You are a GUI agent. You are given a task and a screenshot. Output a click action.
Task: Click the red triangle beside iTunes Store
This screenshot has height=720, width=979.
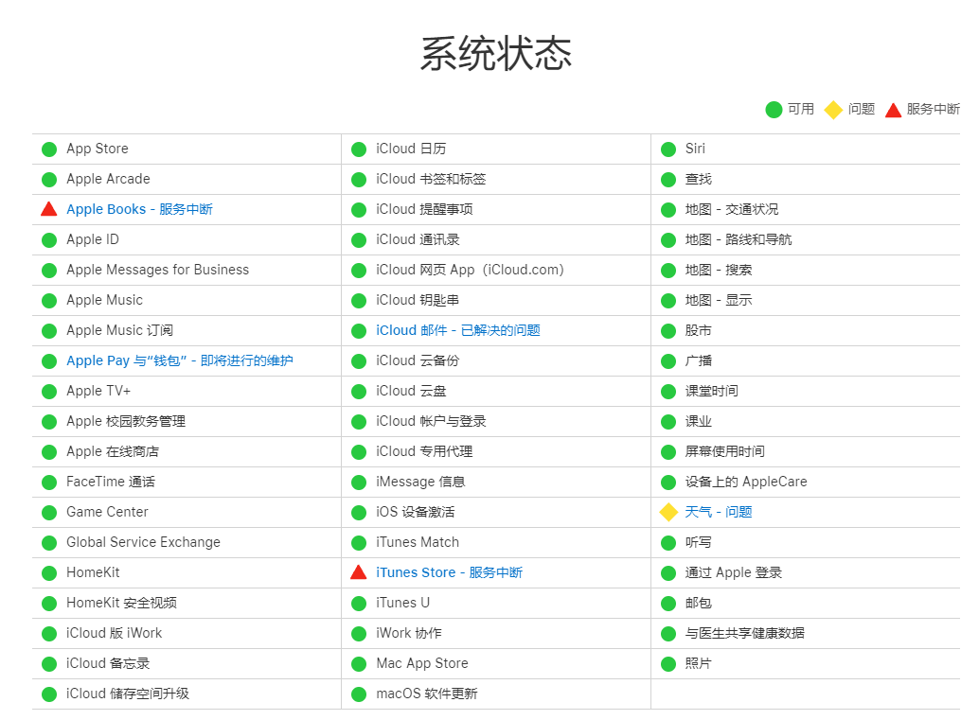point(359,572)
